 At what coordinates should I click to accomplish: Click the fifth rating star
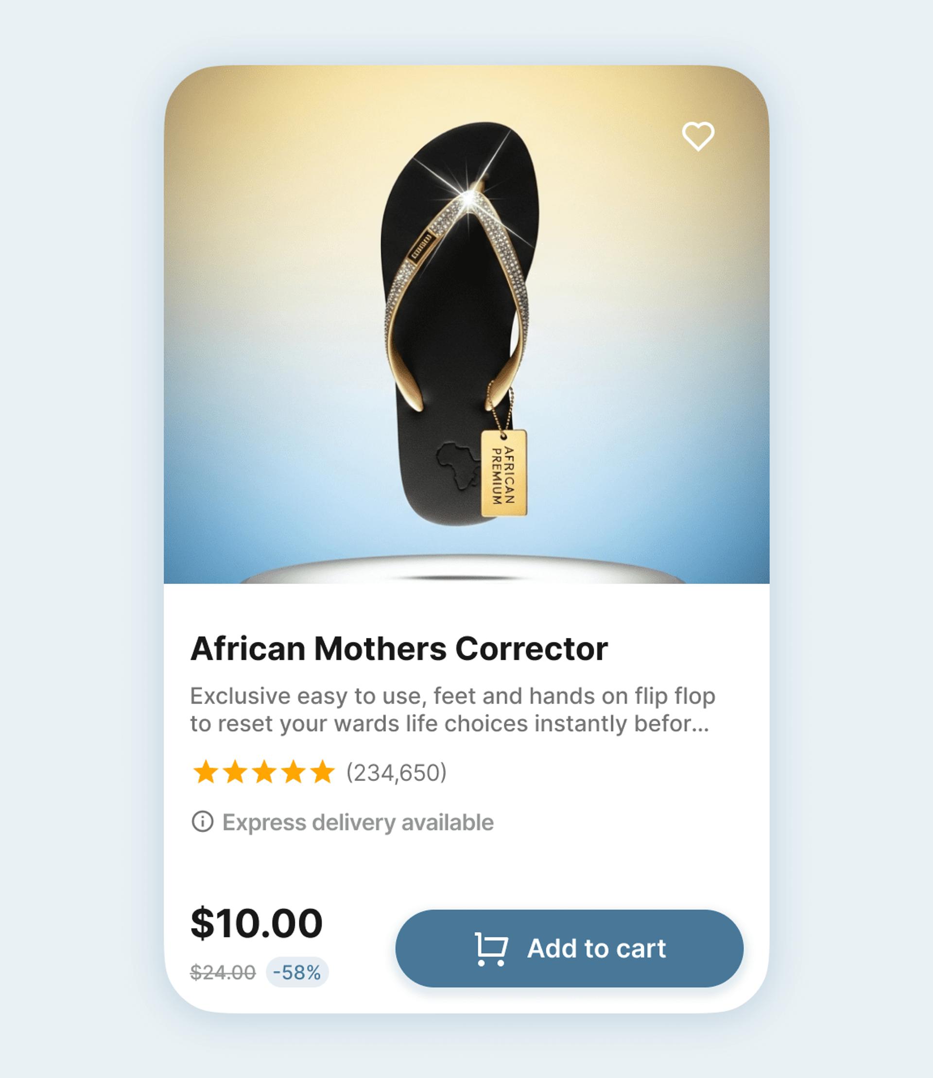pyautogui.click(x=323, y=772)
